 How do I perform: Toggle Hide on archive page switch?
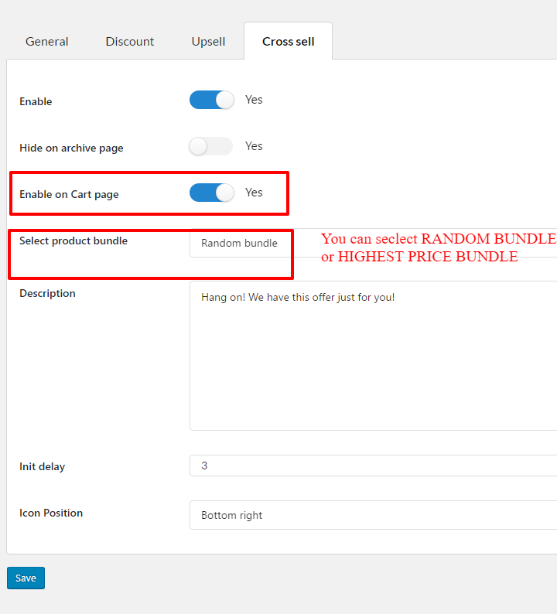click(211, 146)
